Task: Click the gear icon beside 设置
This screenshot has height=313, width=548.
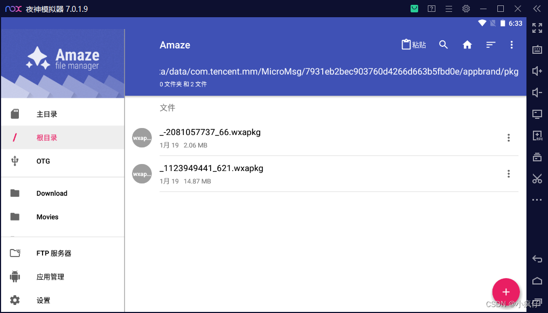Action: (x=15, y=300)
